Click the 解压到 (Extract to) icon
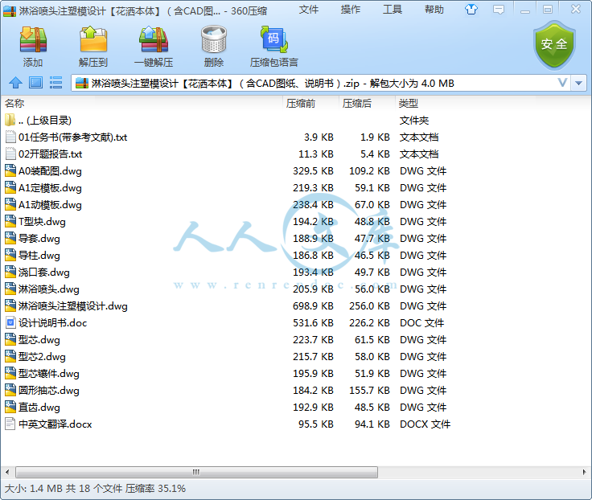Viewport: 592px width, 500px height. (92, 39)
